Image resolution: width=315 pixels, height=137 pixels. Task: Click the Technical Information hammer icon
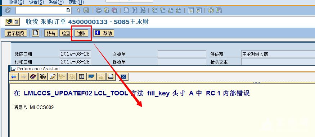[x=43, y=77]
